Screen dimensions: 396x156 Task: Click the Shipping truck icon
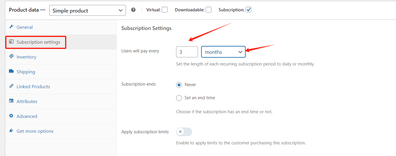(x=11, y=71)
